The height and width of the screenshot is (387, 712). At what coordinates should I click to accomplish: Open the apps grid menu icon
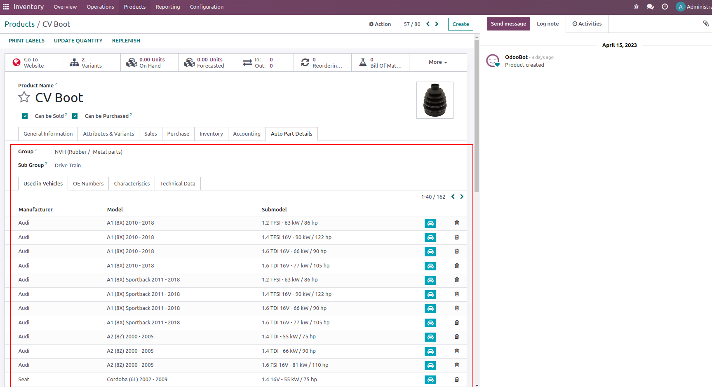(x=6, y=7)
